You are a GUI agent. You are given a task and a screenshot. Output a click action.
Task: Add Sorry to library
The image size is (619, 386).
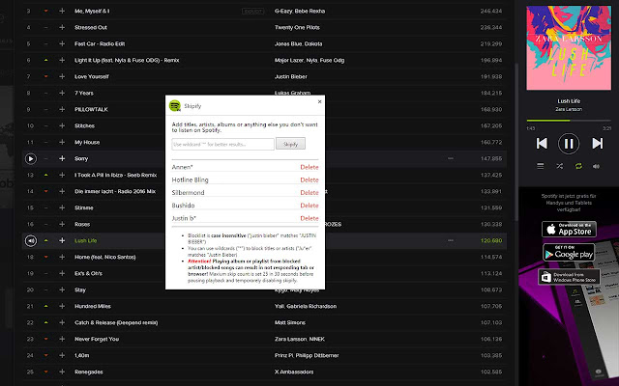pyautogui.click(x=62, y=158)
